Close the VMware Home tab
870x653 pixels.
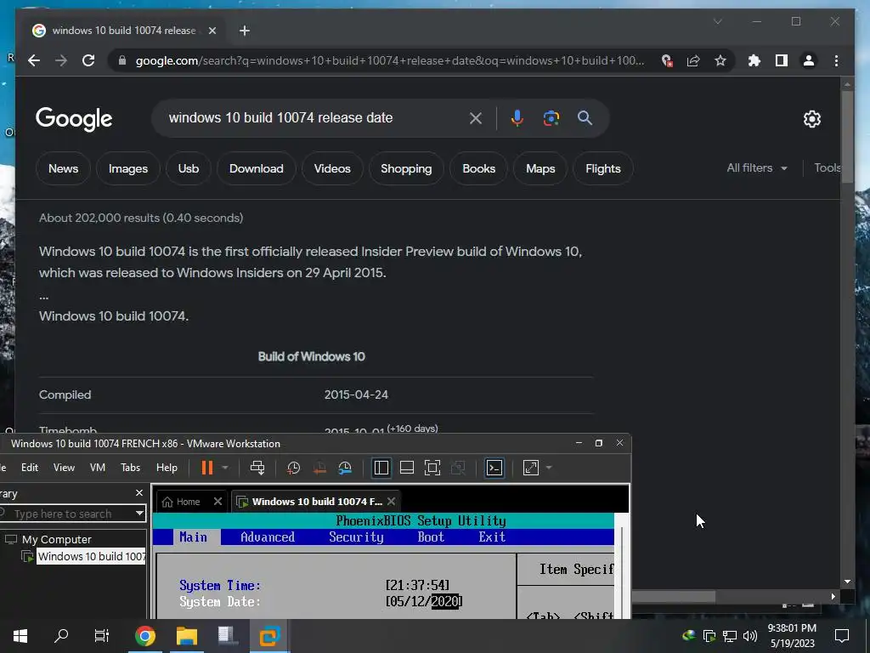[217, 502]
